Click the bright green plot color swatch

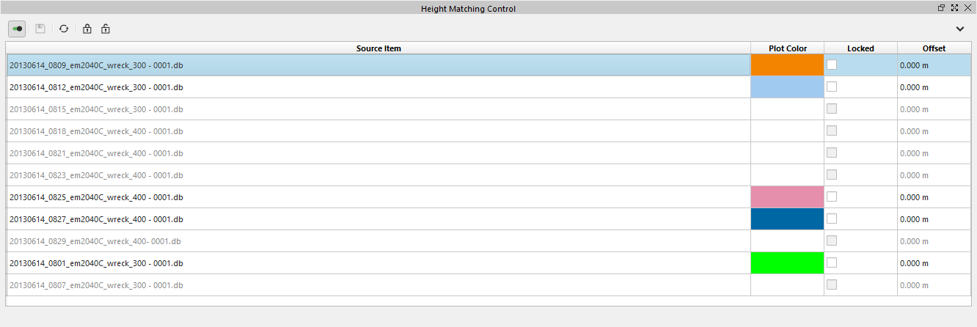(x=787, y=263)
